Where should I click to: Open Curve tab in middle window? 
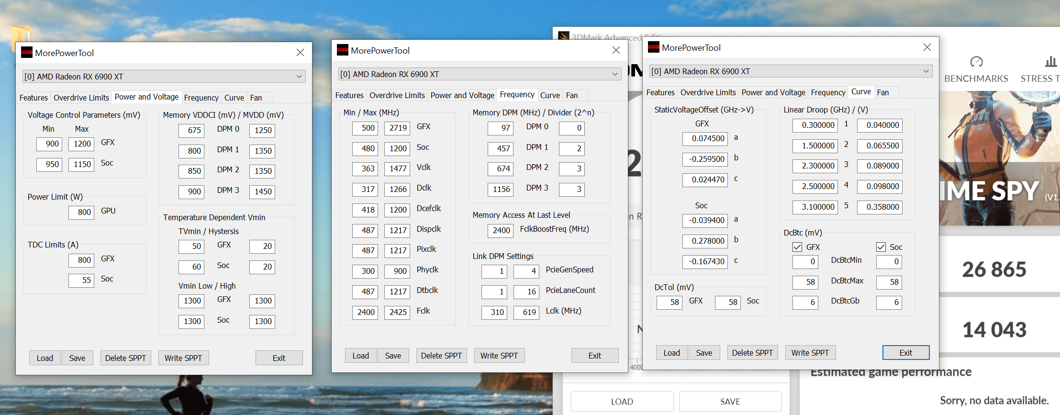[550, 95]
